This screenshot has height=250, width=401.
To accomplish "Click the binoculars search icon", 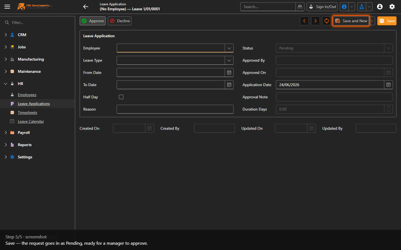I will coord(300,7).
